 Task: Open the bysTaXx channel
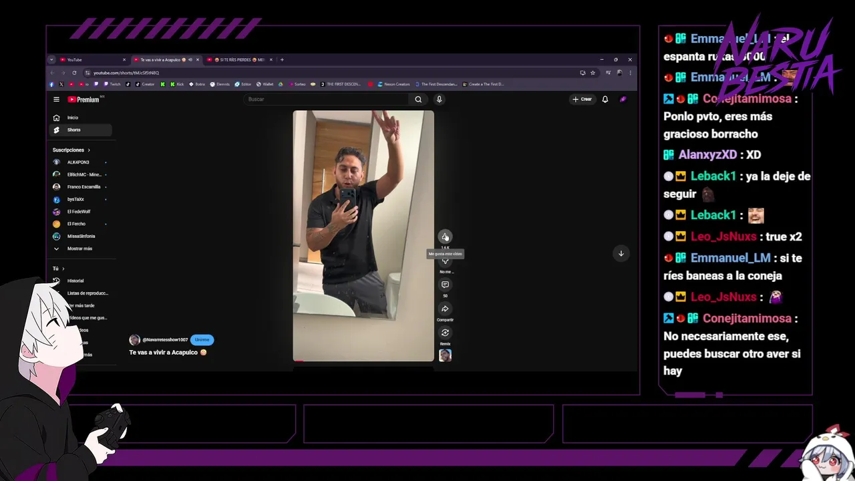(x=80, y=199)
